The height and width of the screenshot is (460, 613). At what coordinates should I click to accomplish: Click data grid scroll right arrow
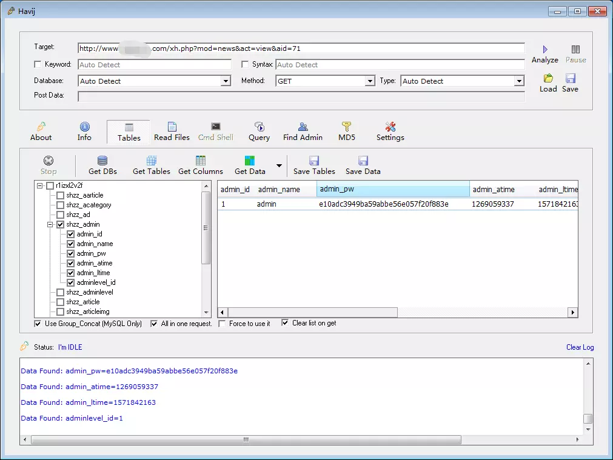coord(573,312)
